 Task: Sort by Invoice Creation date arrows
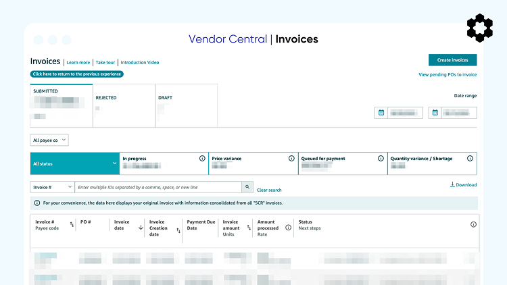pos(178,230)
